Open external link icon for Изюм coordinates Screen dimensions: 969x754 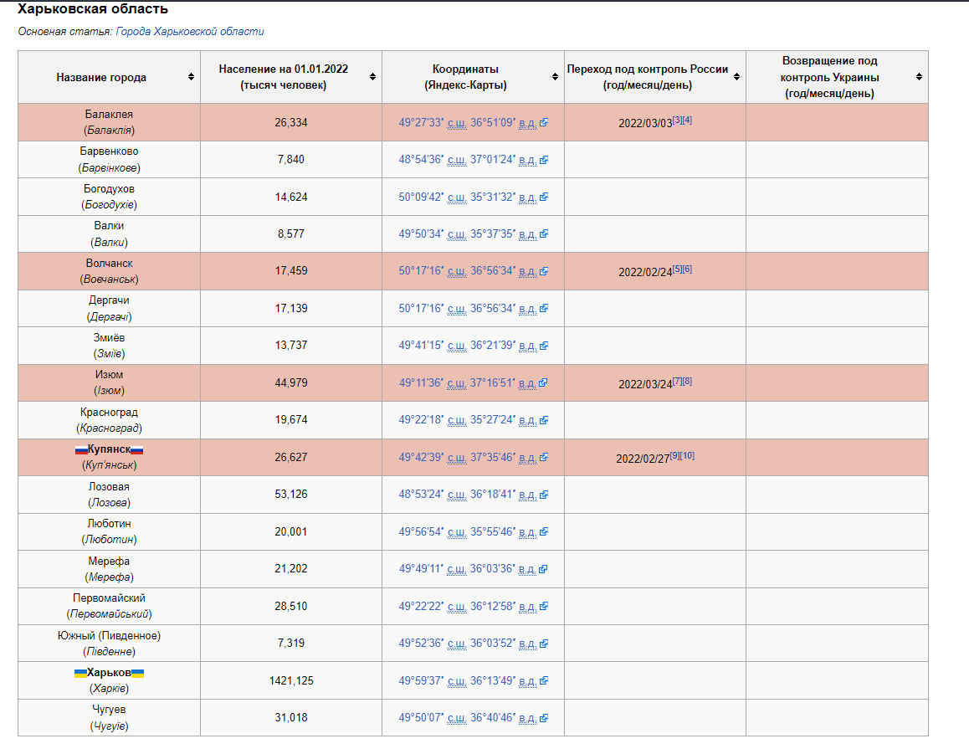pos(543,382)
